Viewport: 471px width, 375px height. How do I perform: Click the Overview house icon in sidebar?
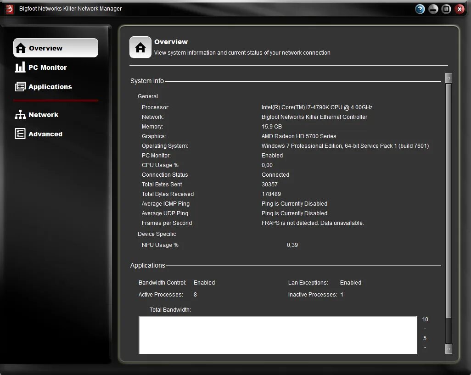(21, 48)
